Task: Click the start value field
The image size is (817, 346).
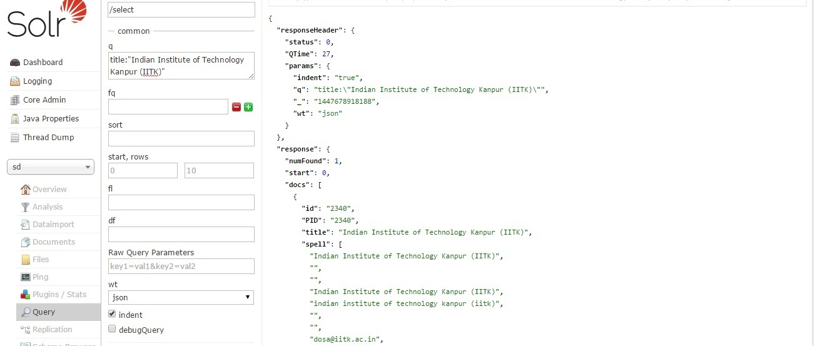Action: [x=143, y=170]
